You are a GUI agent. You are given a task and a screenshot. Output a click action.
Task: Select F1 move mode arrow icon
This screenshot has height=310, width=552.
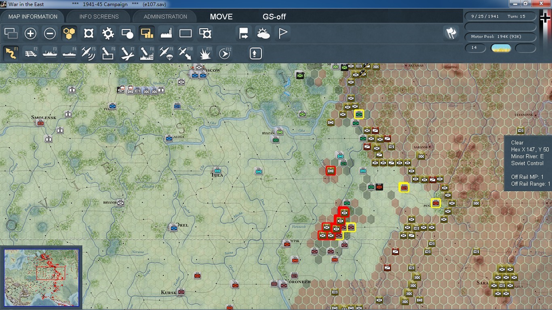[11, 53]
